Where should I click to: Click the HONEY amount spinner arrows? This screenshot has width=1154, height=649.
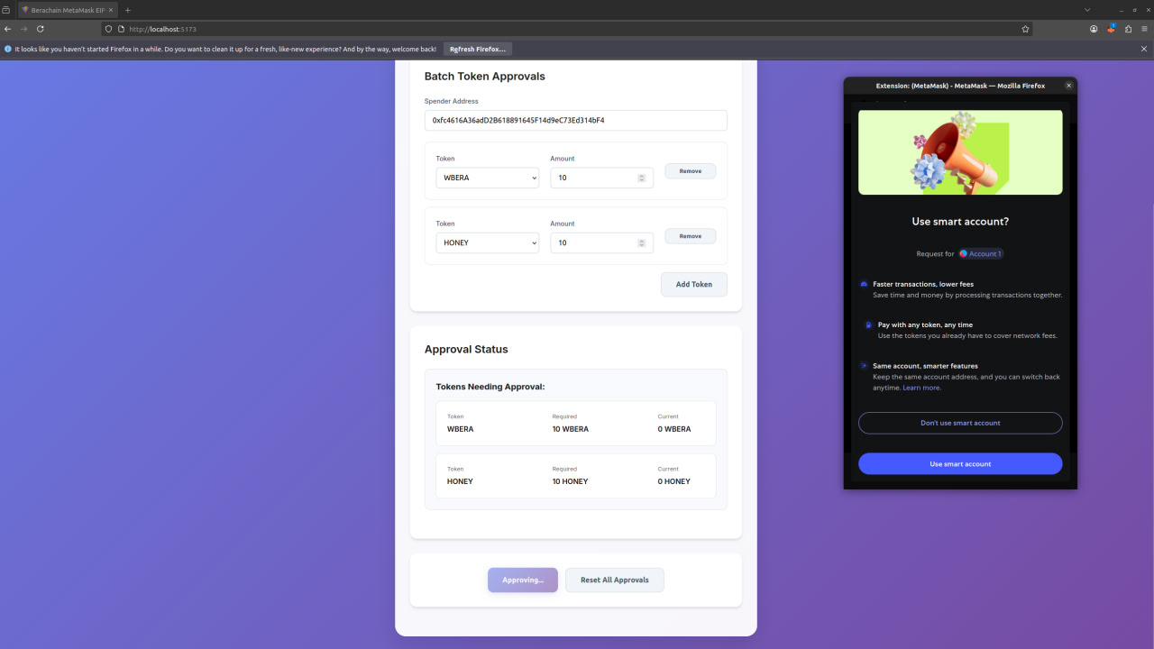(641, 242)
